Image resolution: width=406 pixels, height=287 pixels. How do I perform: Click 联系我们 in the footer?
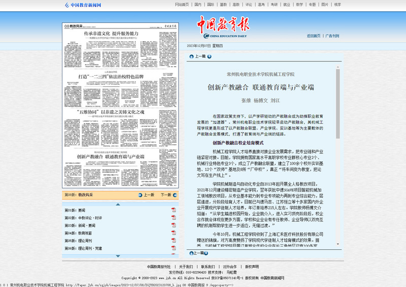point(208,267)
